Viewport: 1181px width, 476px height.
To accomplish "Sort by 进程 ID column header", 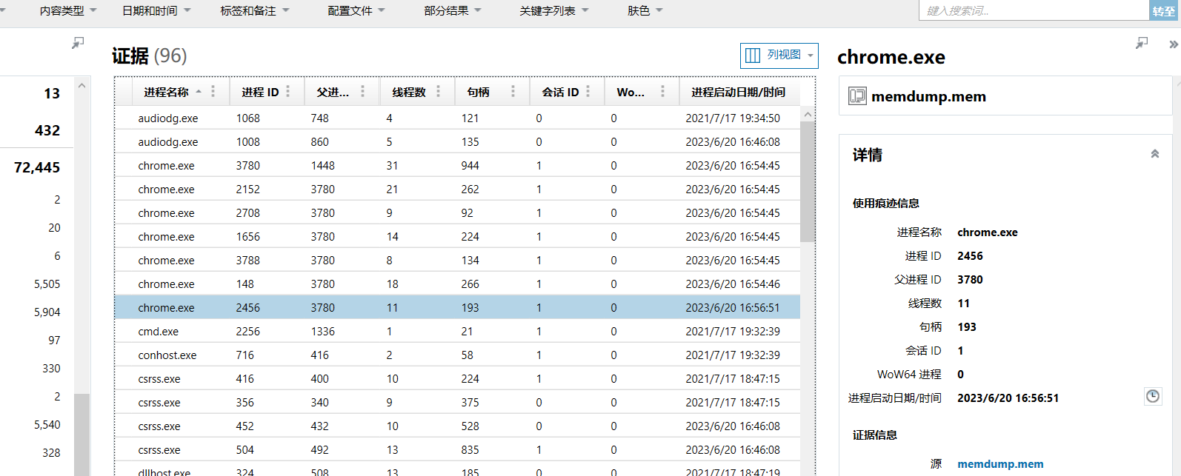I will [260, 92].
